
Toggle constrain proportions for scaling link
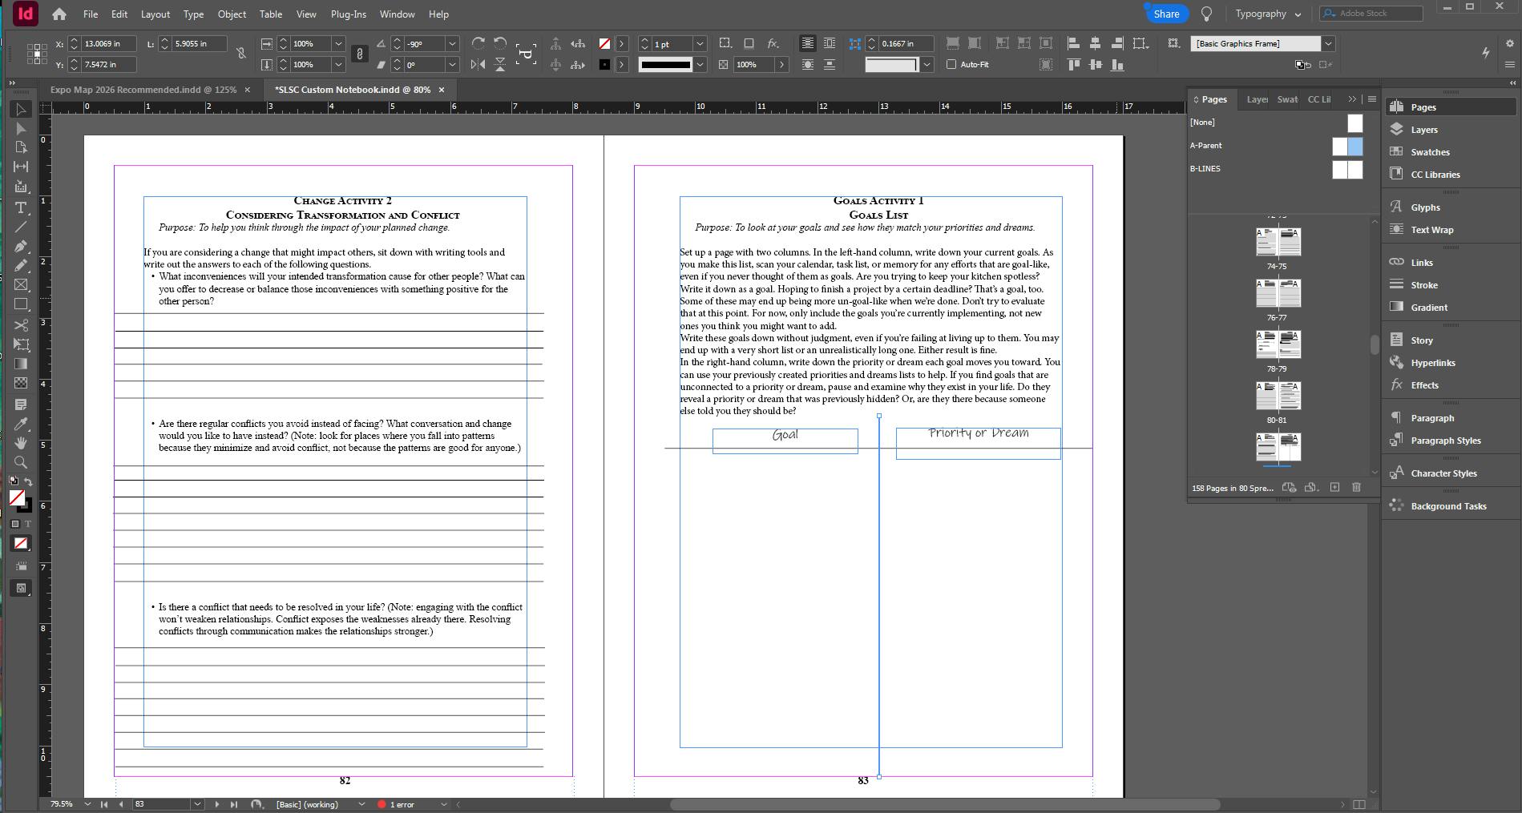[360, 54]
